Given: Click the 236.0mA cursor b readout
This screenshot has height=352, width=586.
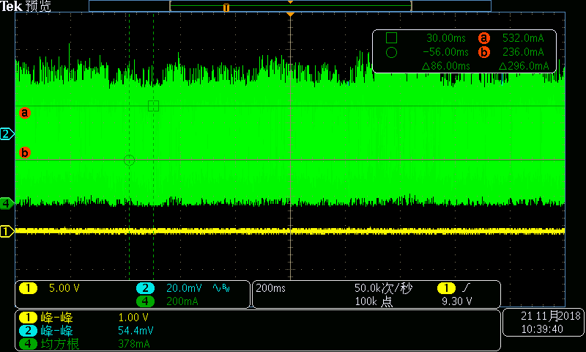Looking at the screenshot, I should 523,52.
